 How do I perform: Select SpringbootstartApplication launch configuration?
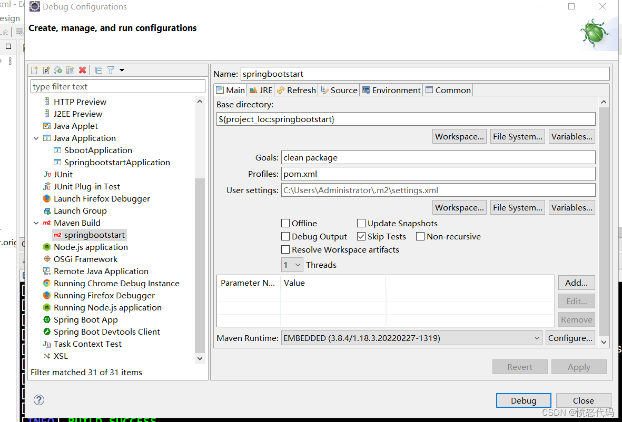click(117, 163)
